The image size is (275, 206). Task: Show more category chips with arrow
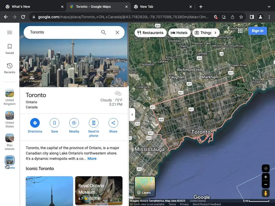point(215,33)
